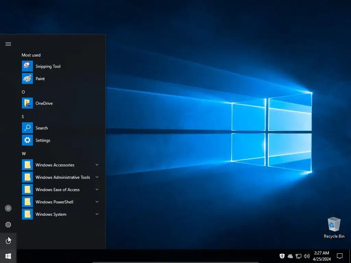Image resolution: width=351 pixels, height=263 pixels.
Task: Click the 'Most used' section header
Action: (x=31, y=55)
